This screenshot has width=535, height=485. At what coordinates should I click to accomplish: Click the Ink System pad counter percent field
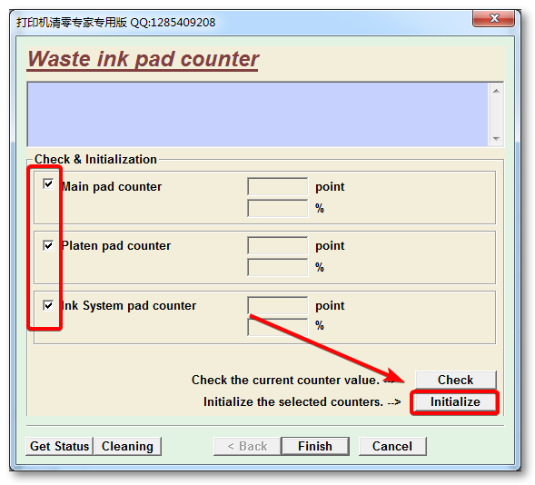tap(278, 327)
